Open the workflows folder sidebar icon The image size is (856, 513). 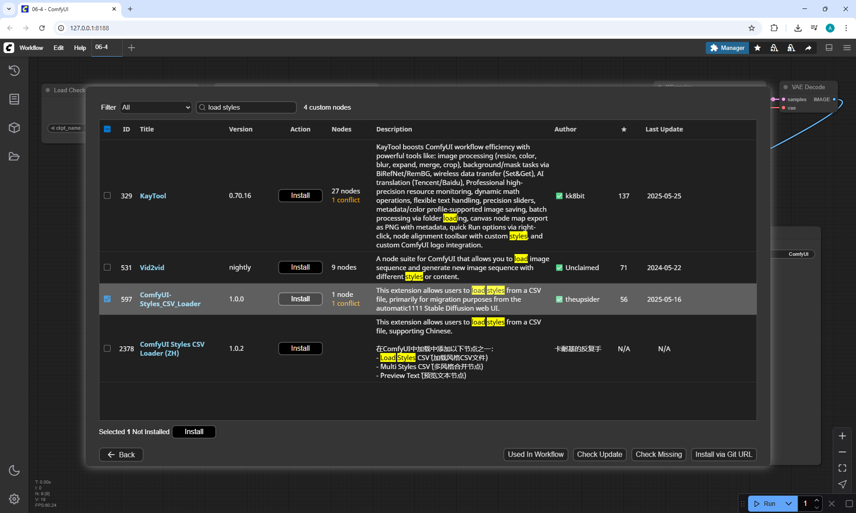coord(14,156)
